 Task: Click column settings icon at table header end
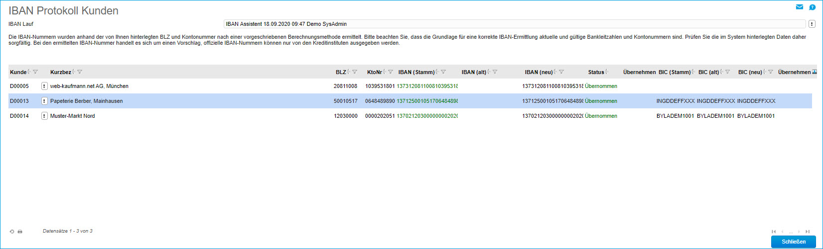tap(815, 72)
